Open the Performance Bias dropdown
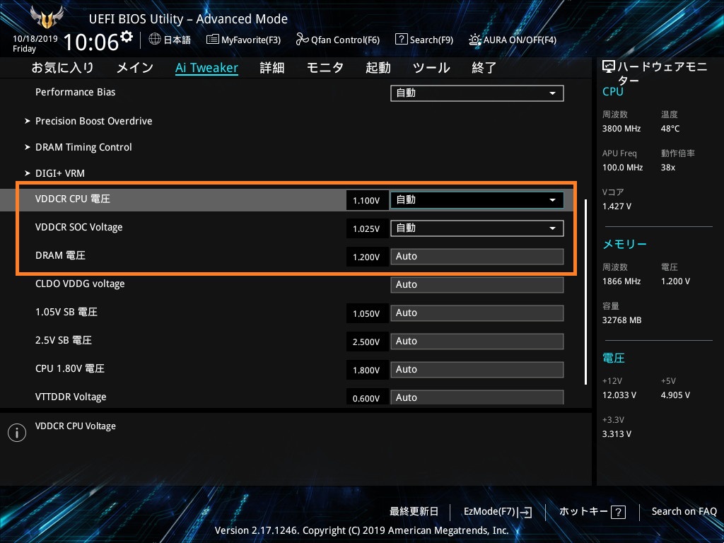The image size is (724, 543). tap(477, 93)
